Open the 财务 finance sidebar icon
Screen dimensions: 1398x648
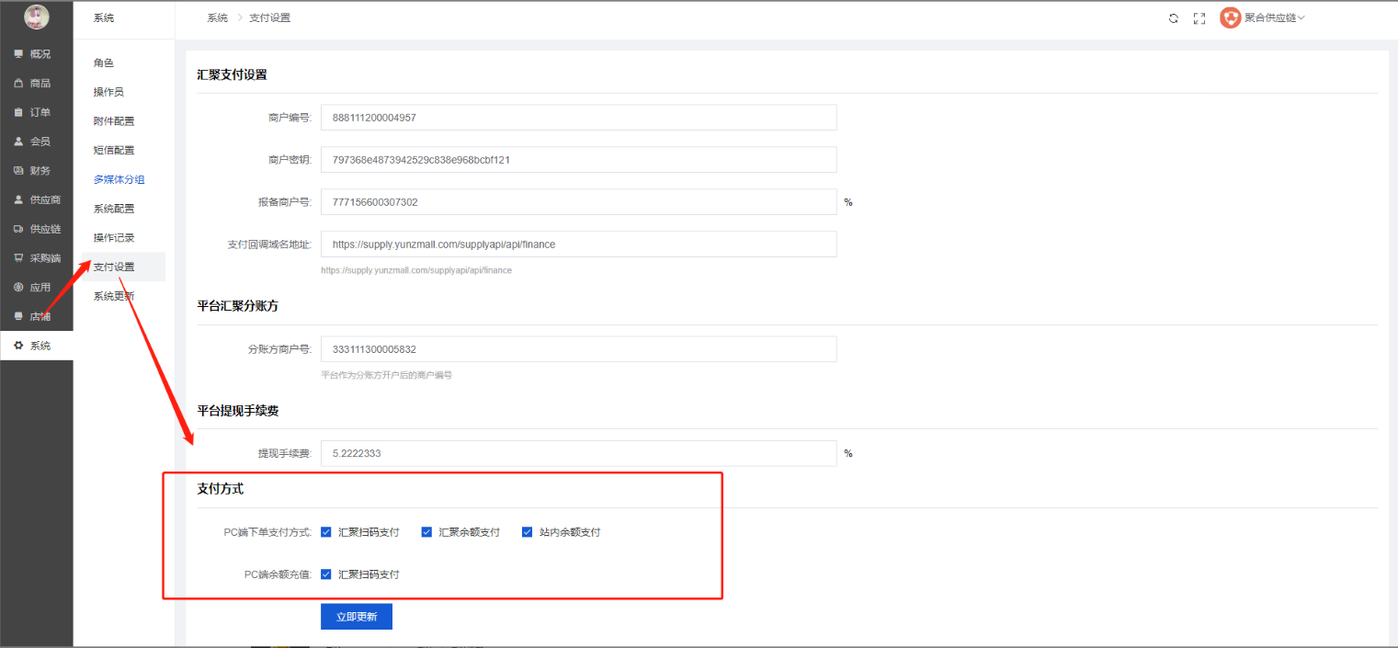click(x=18, y=171)
